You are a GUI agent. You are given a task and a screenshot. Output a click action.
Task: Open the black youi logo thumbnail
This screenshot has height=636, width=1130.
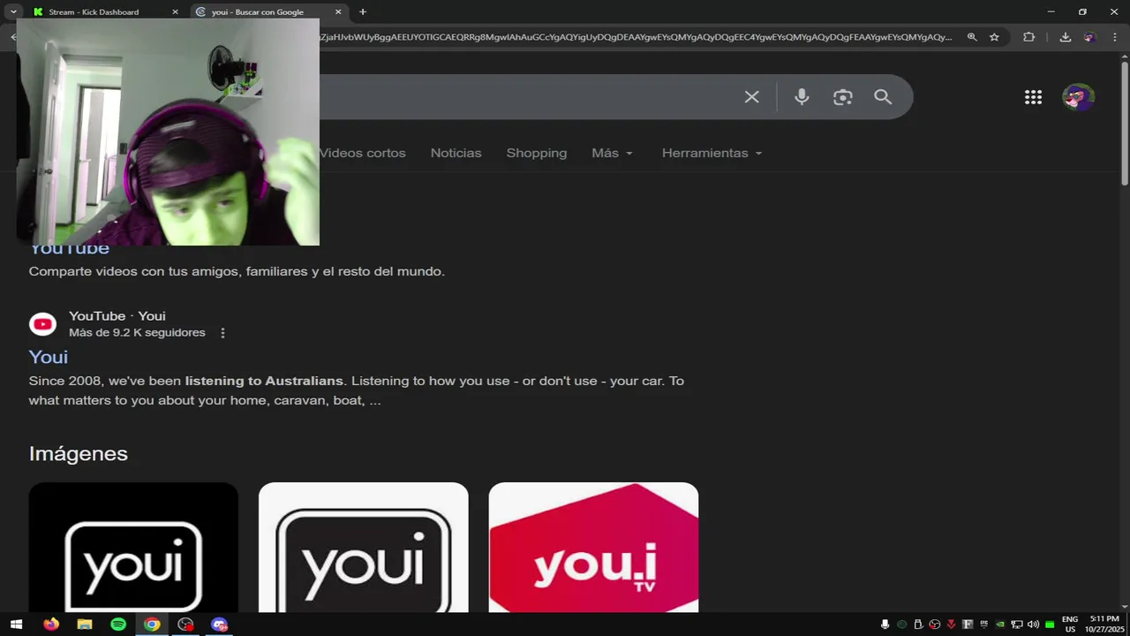coord(133,547)
